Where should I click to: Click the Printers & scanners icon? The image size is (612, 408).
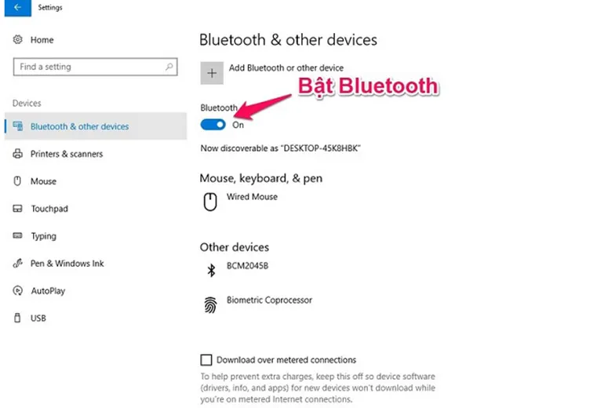[x=17, y=154]
